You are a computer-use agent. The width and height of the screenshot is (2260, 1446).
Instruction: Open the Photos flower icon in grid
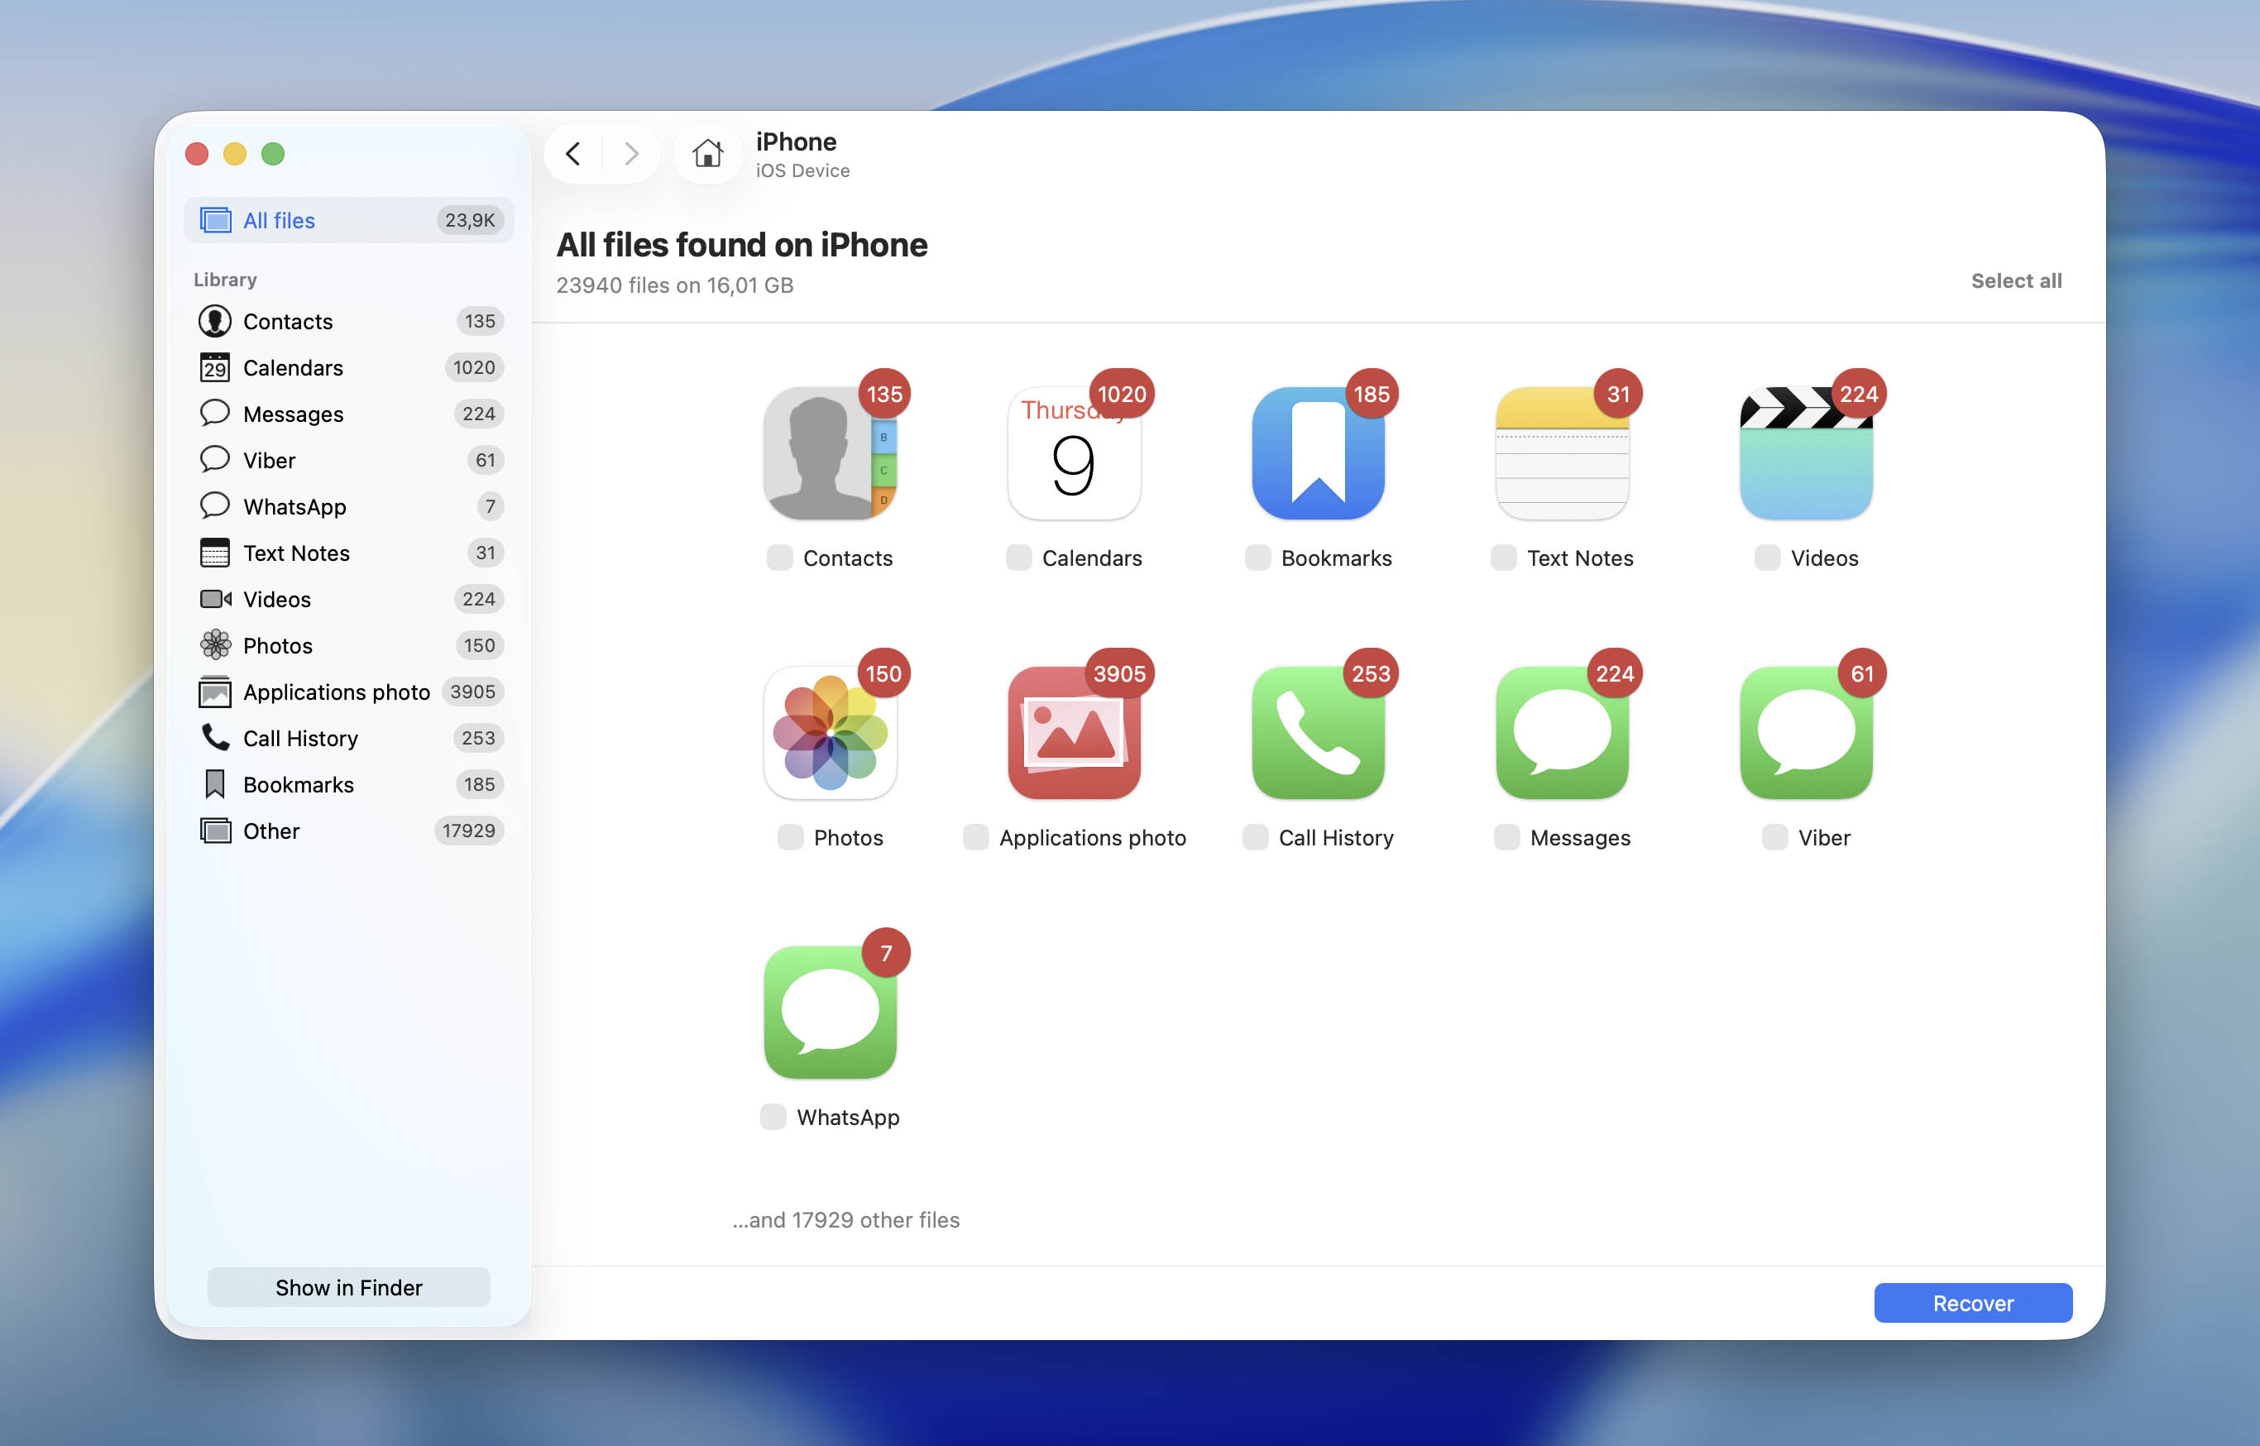tap(829, 732)
